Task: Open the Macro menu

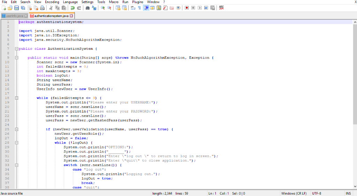Action: coord(114,2)
